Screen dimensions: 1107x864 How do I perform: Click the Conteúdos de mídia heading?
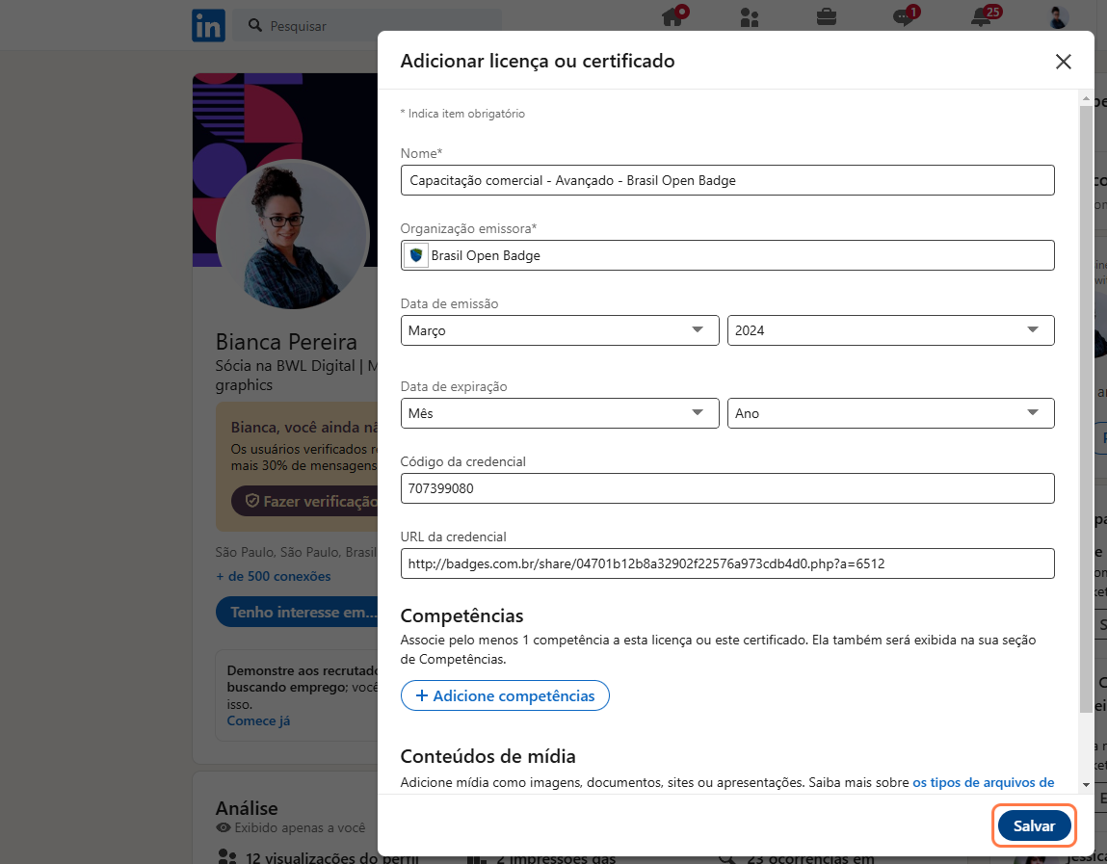click(488, 756)
